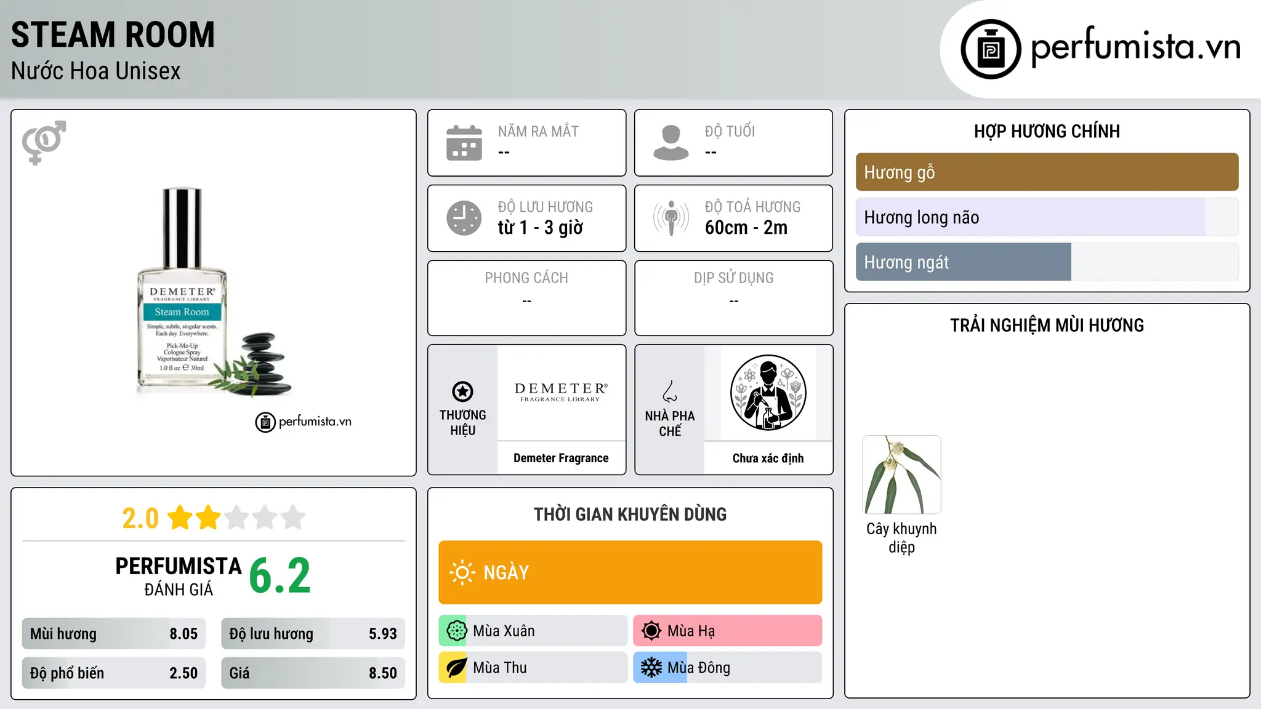Viewport: 1261px width, 709px height.
Task: Click the second gold rating star
Action: [x=208, y=518]
